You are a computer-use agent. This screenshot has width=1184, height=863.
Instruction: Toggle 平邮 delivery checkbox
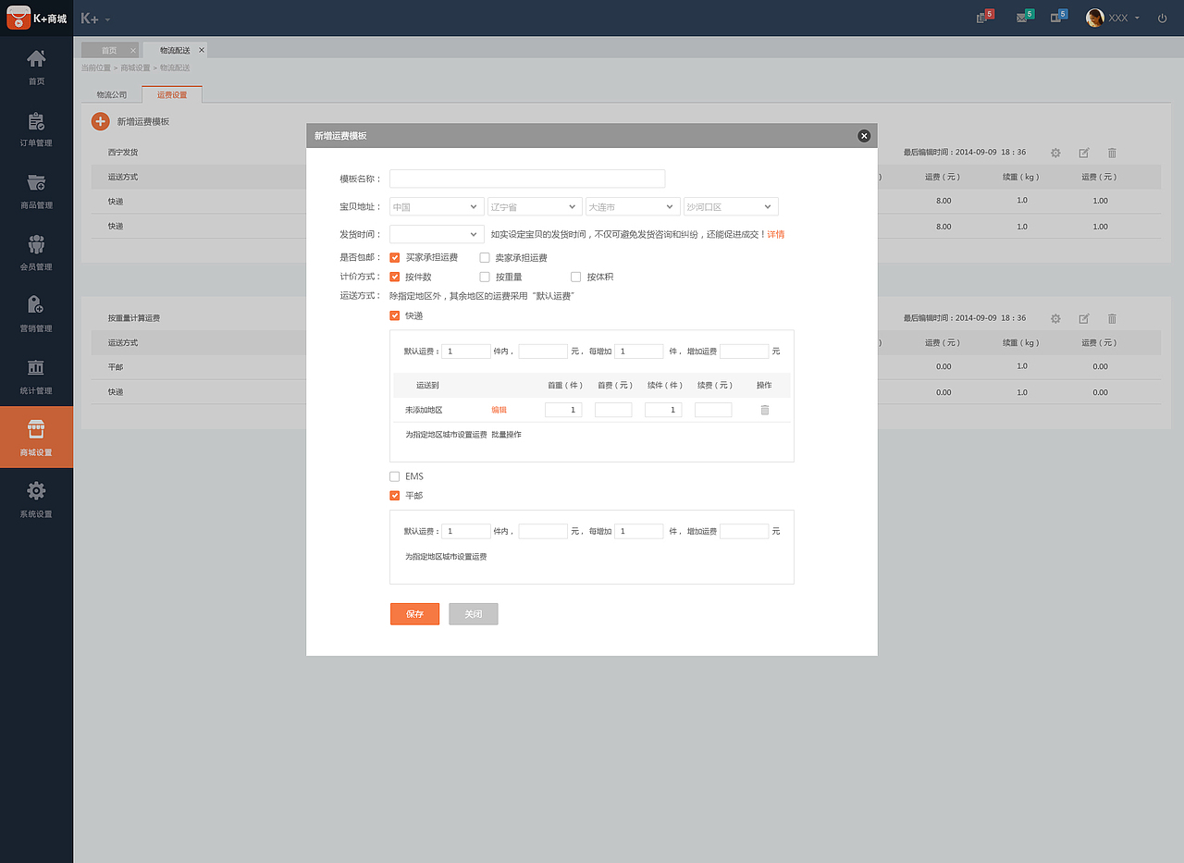395,496
